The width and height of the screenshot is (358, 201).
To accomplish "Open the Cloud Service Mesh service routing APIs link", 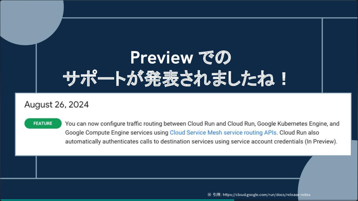I will [x=223, y=133].
